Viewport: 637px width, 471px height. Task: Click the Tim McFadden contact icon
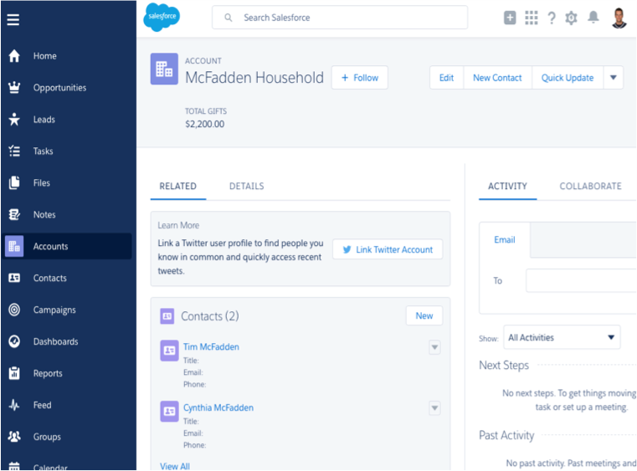(169, 351)
